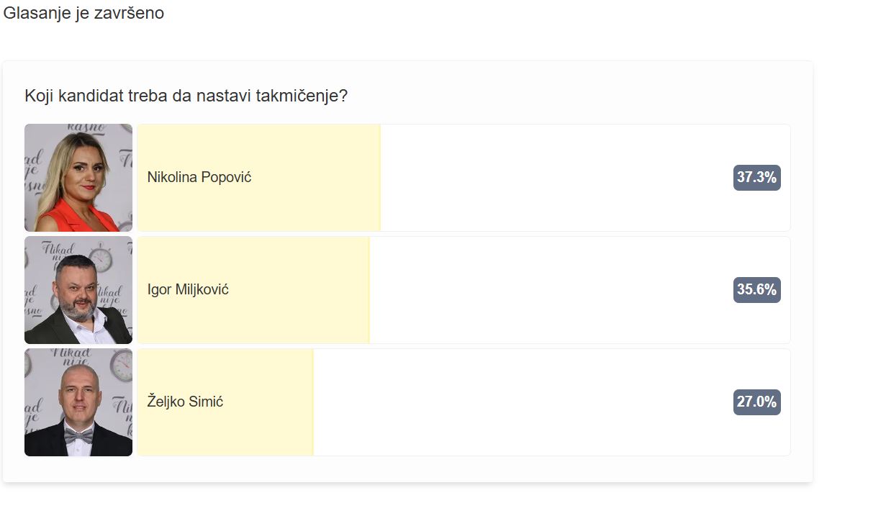
Task: Click the red dress in Nikolina Popović's photo
Action: point(76,218)
